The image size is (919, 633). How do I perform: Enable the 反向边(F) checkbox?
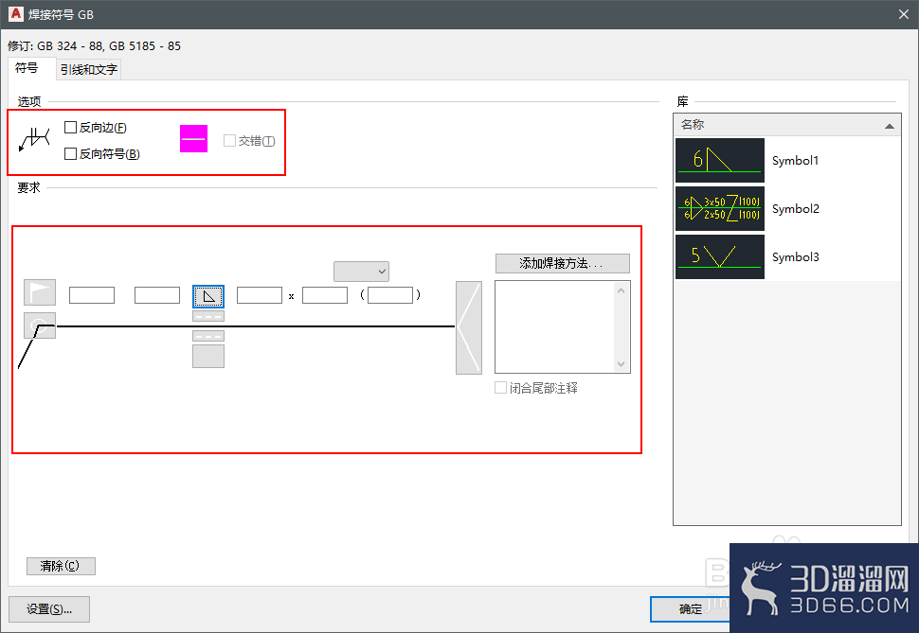pyautogui.click(x=70, y=127)
